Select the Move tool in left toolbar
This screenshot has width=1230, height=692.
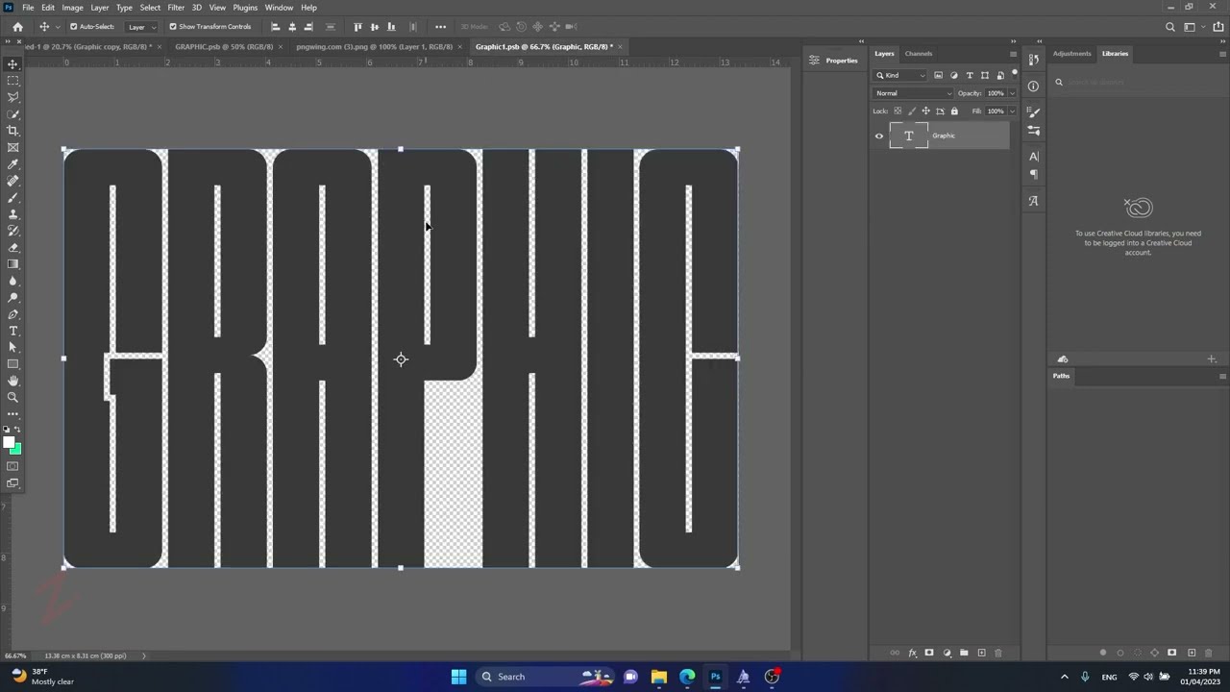(x=13, y=64)
